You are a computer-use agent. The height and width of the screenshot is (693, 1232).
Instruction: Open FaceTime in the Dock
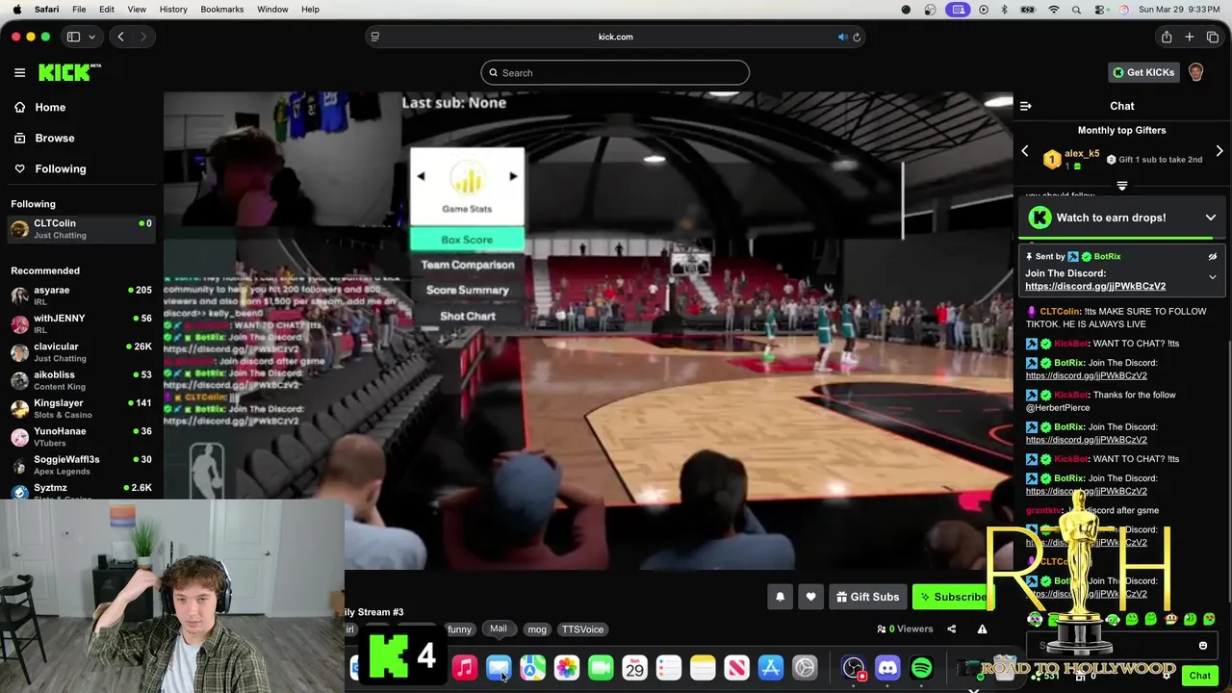601,667
